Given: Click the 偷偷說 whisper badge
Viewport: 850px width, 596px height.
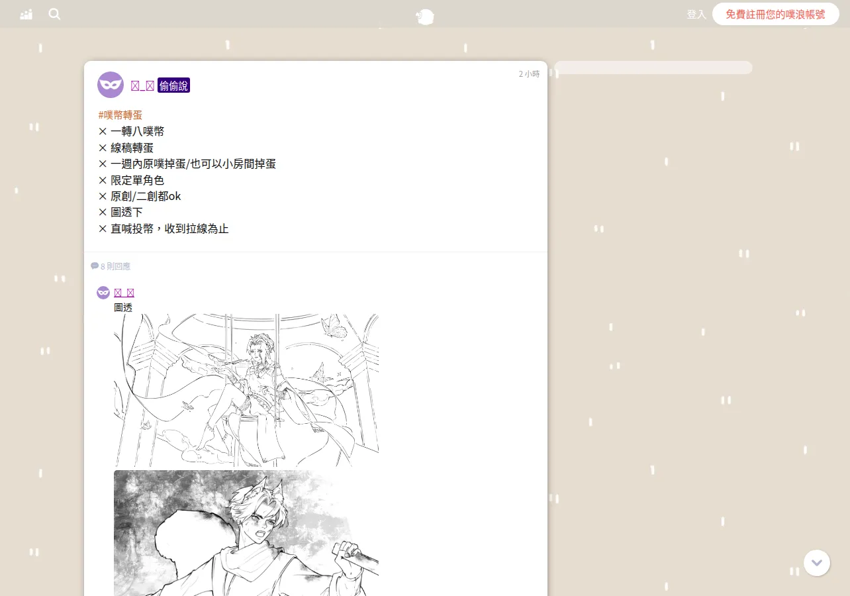Looking at the screenshot, I should tap(173, 85).
